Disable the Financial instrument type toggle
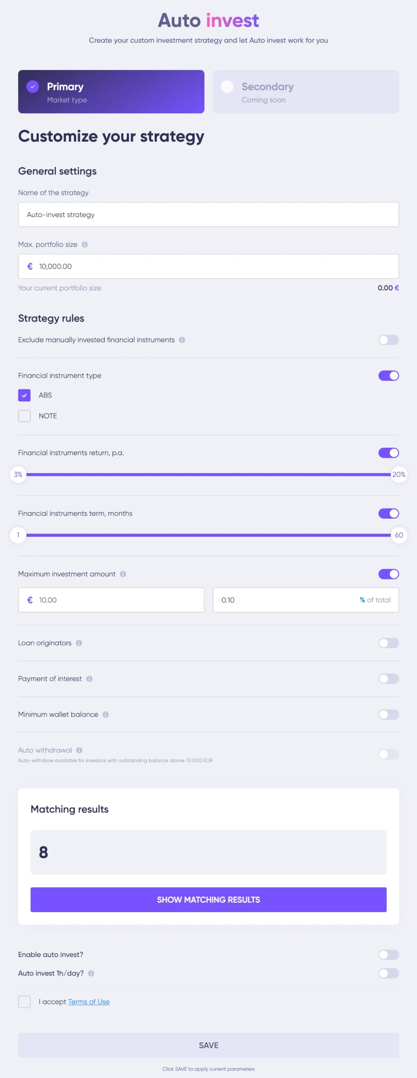The image size is (417, 1078). coord(388,376)
